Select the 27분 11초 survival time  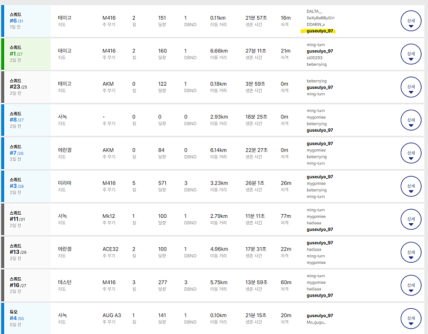[x=256, y=51]
